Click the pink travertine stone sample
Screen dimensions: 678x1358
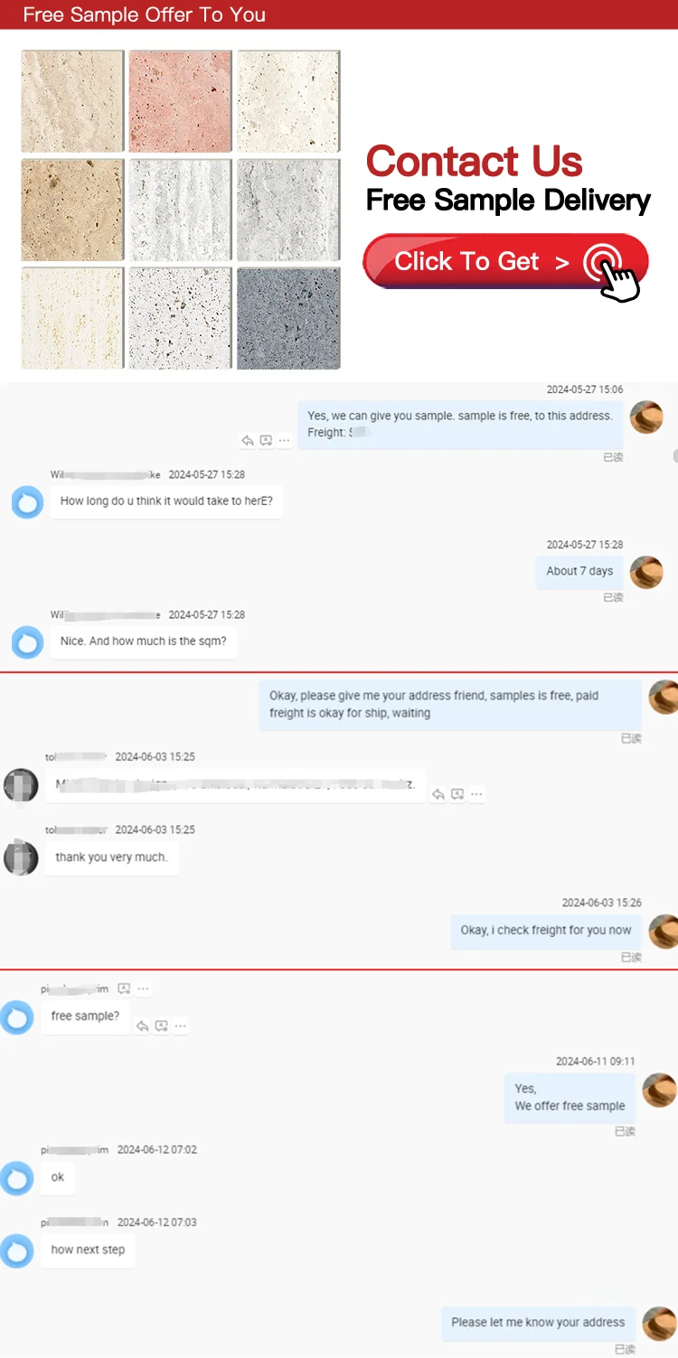point(181,101)
